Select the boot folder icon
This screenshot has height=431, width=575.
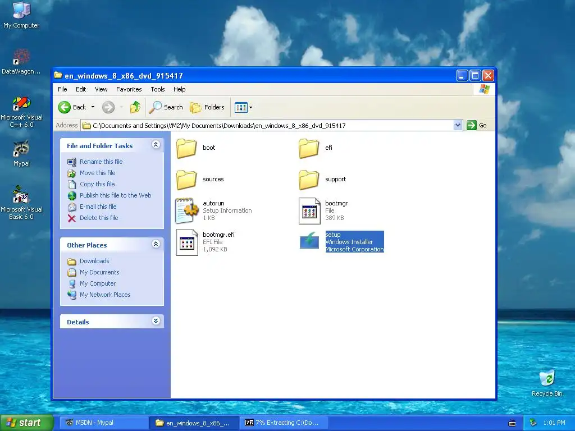186,148
